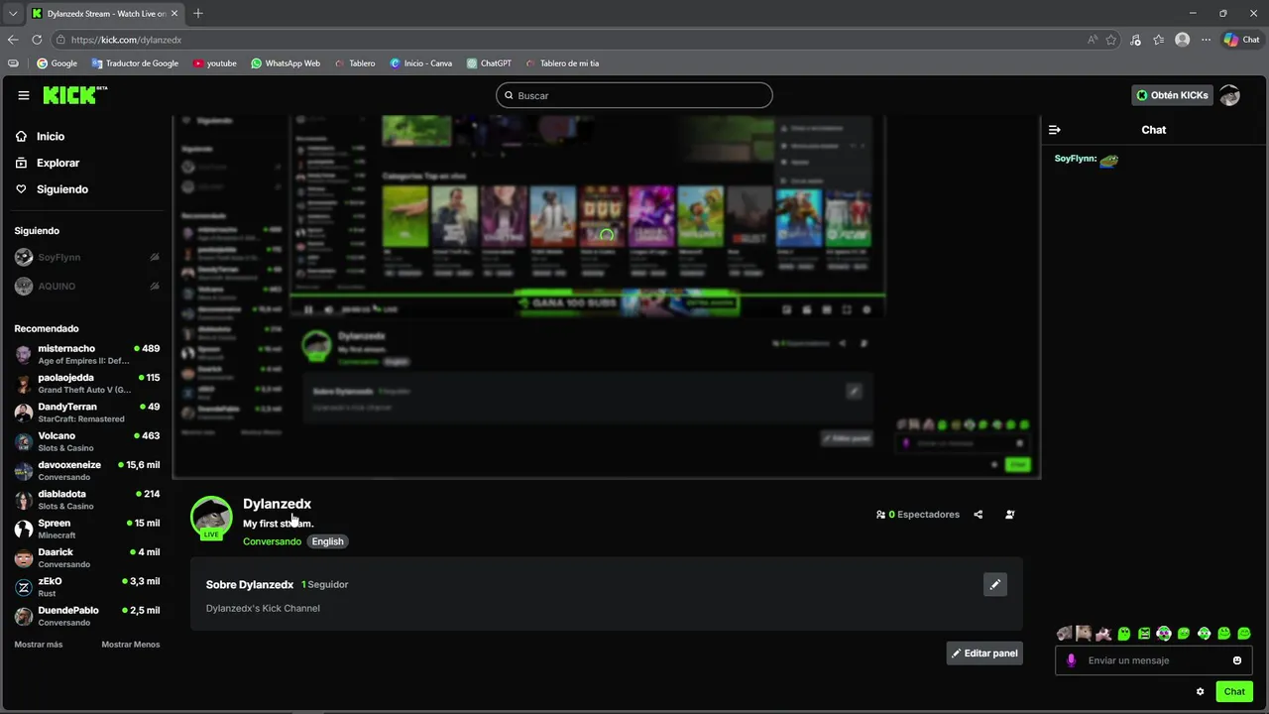Screen dimensions: 1269x714
Task: Click the blurred stream video player
Action: [x=607, y=297]
